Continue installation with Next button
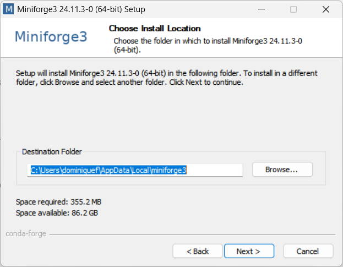343x267 pixels. pyautogui.click(x=249, y=251)
